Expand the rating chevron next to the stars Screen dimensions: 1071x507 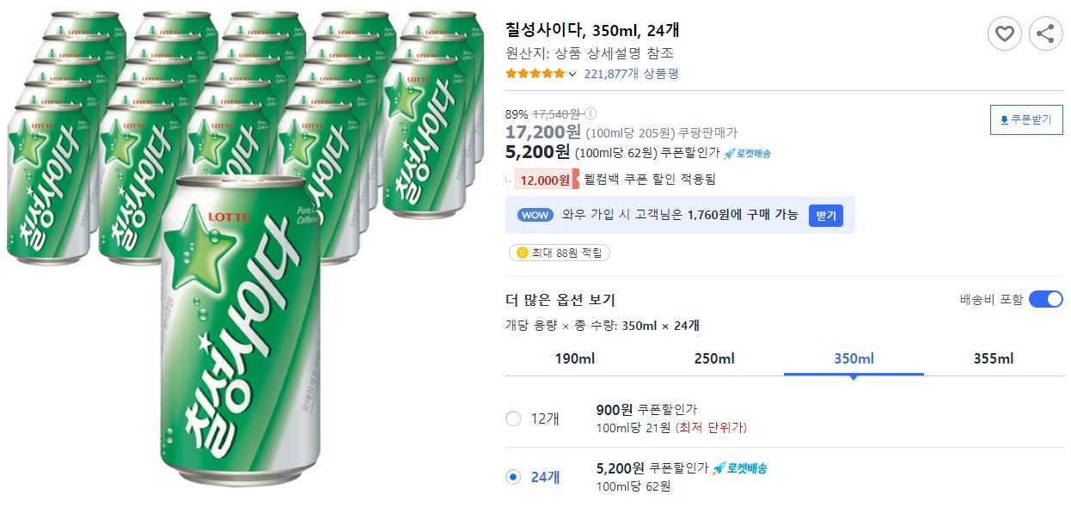[572, 73]
